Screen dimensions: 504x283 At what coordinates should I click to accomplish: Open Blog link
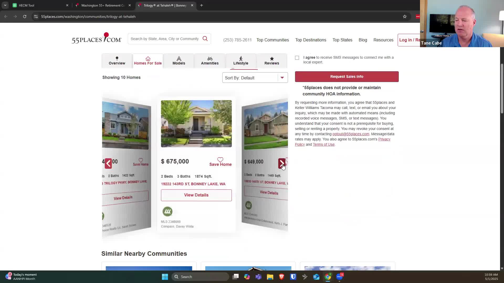click(x=363, y=40)
